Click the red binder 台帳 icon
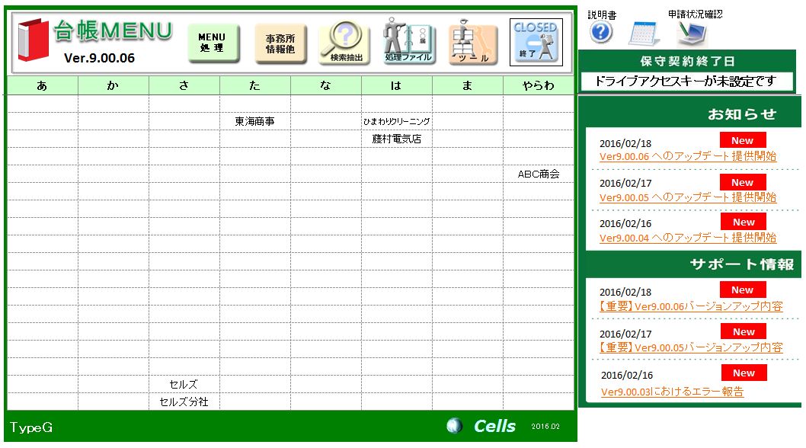This screenshot has height=448, width=806. pyautogui.click(x=34, y=40)
